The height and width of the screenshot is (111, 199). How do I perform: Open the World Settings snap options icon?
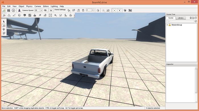pos(69,10)
